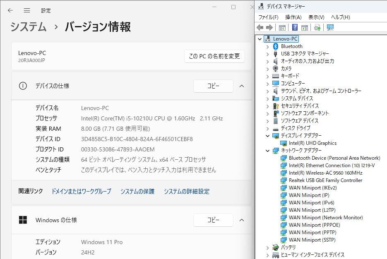Open the ファイル menu in Device Manager
Image resolution: width=387 pixels, height=259 pixels.
(x=269, y=17)
